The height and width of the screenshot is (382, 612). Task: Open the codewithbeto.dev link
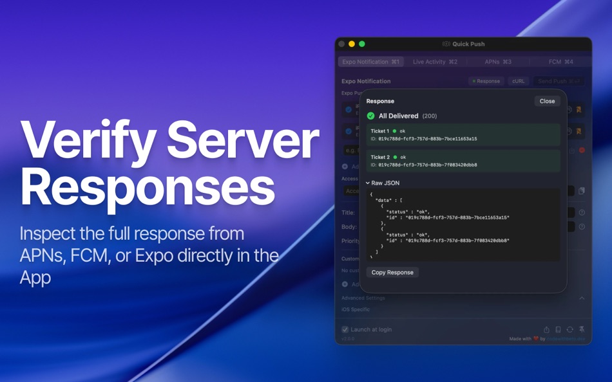point(564,339)
